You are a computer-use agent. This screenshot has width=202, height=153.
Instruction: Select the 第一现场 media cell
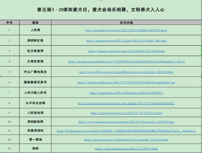point(35,139)
